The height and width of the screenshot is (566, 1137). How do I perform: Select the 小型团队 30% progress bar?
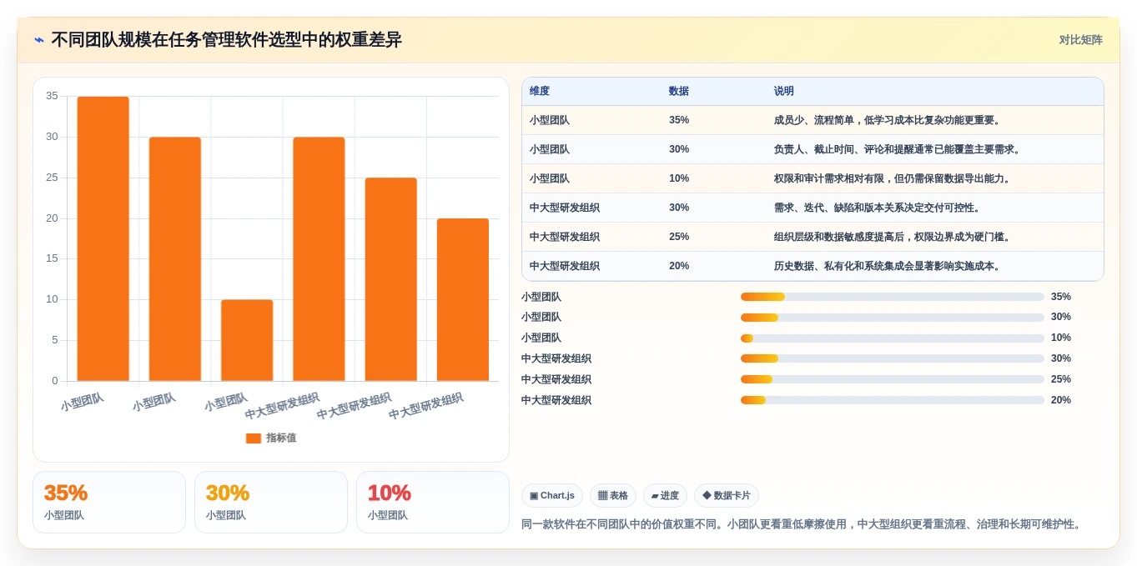click(893, 318)
